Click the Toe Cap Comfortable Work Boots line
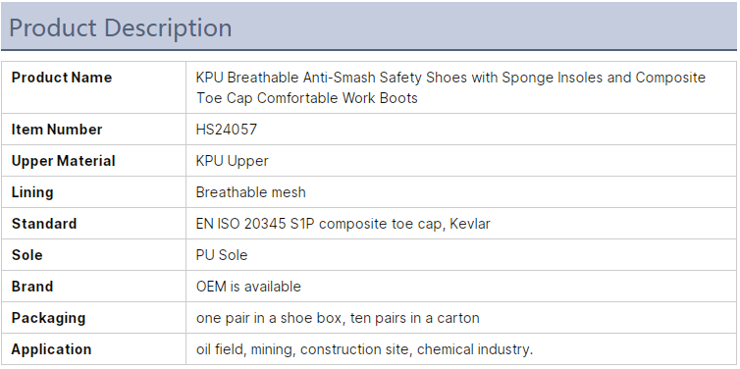The width and height of the screenshot is (740, 369). 307,98
